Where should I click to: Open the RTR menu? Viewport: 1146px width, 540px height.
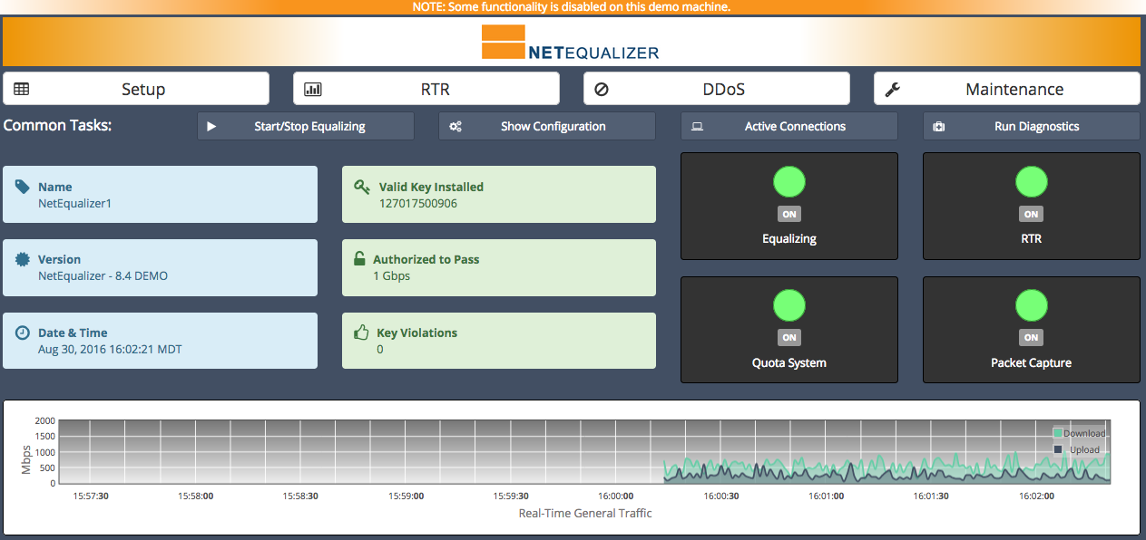point(426,89)
